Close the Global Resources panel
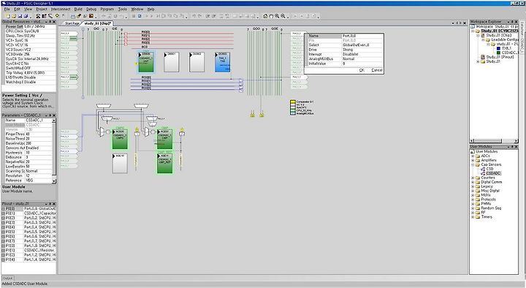 54,21
